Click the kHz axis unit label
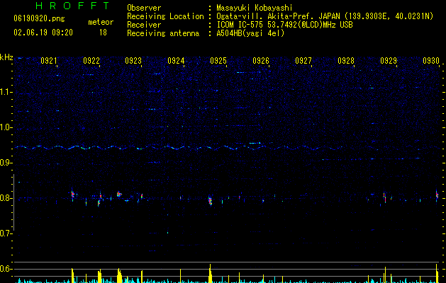 (6, 57)
